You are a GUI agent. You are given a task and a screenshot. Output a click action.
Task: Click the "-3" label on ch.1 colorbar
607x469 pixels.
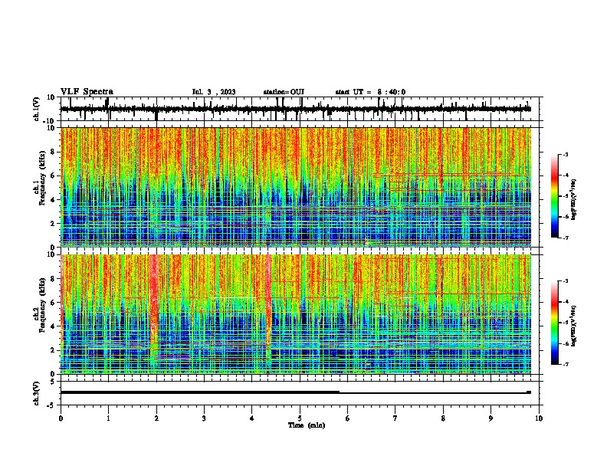click(565, 154)
